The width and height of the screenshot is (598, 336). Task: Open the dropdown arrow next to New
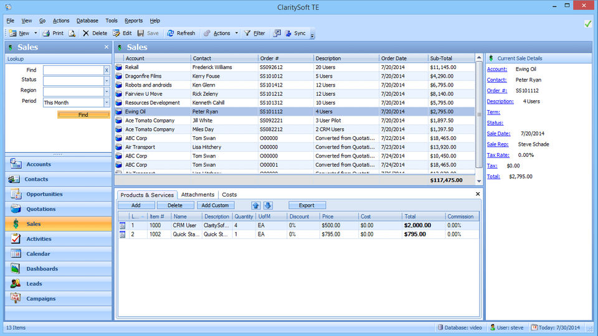pyautogui.click(x=36, y=33)
